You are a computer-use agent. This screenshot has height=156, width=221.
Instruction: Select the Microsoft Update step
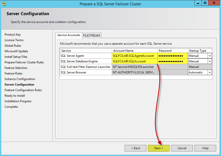coord(16,51)
